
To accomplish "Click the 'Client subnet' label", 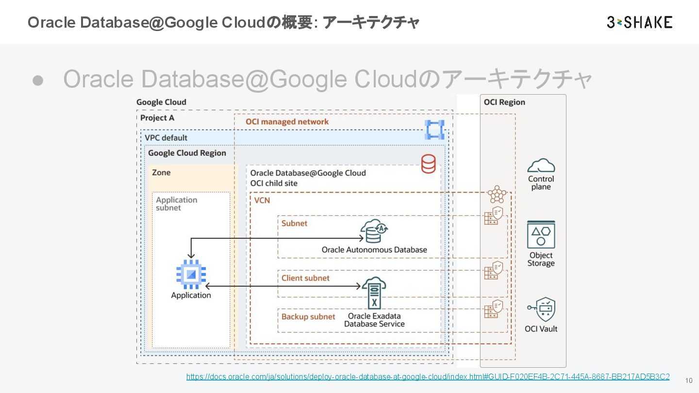I will tap(305, 278).
